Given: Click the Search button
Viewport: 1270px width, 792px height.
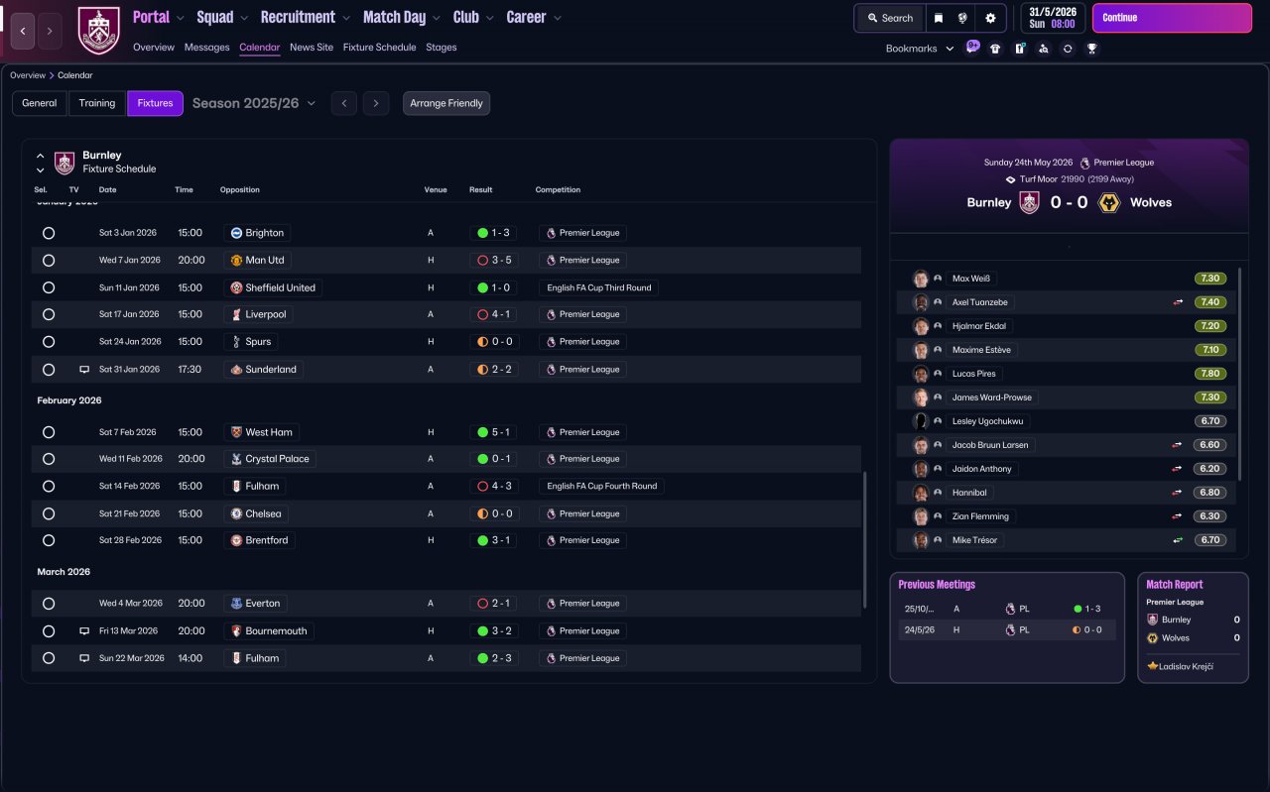Looking at the screenshot, I should pos(890,18).
